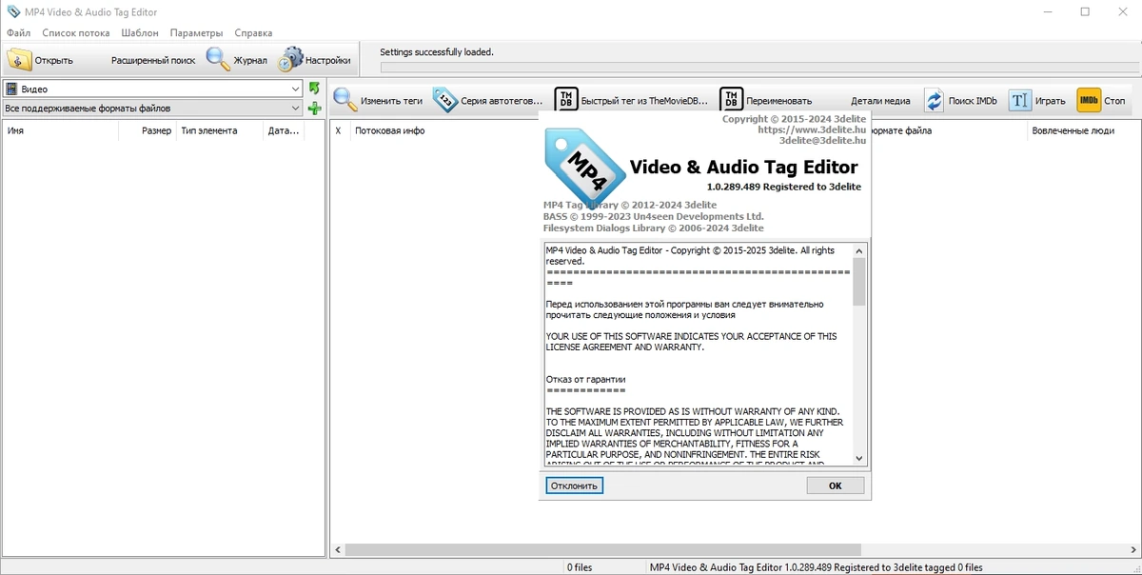Click the OK button in license dialog

(835, 486)
